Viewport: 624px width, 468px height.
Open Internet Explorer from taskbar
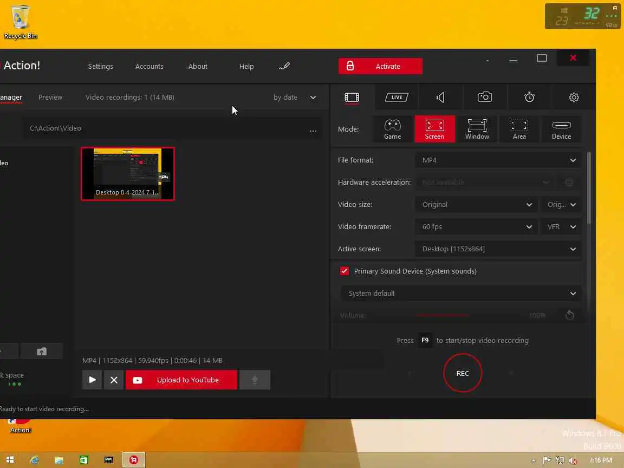click(35, 460)
